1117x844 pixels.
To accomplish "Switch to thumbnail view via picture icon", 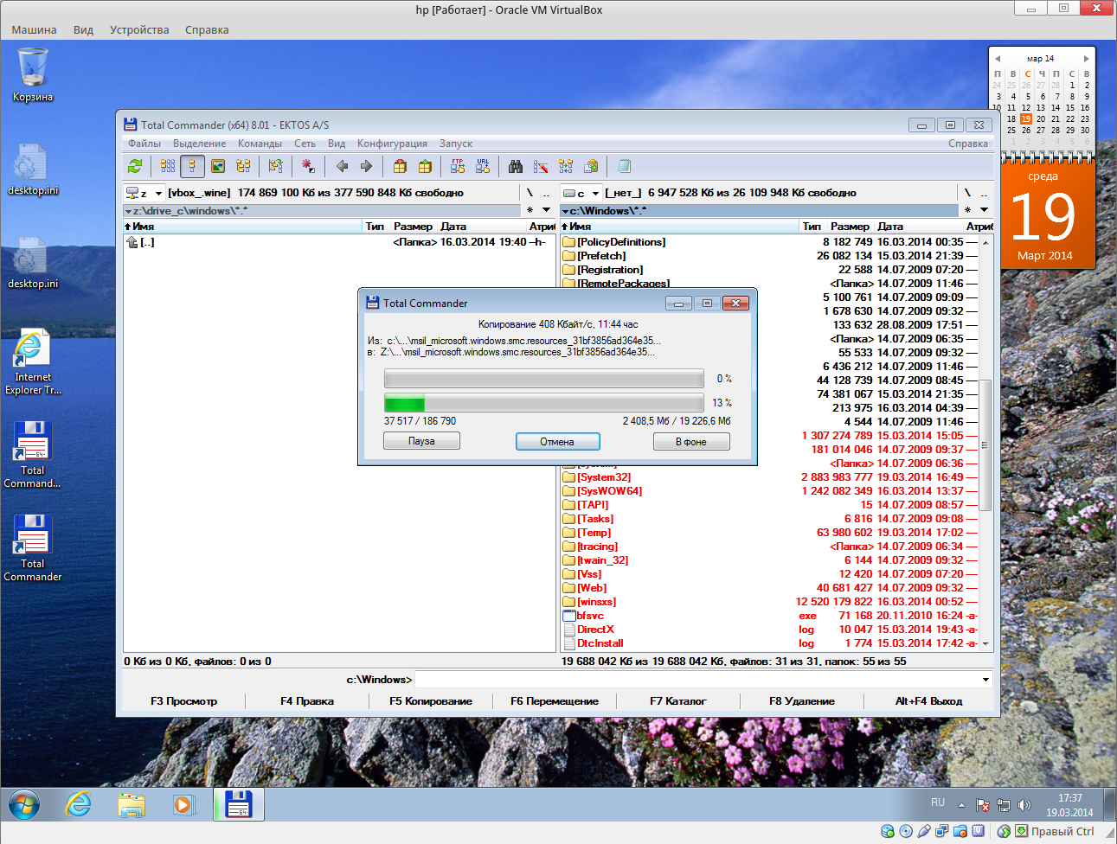I will pyautogui.click(x=218, y=166).
